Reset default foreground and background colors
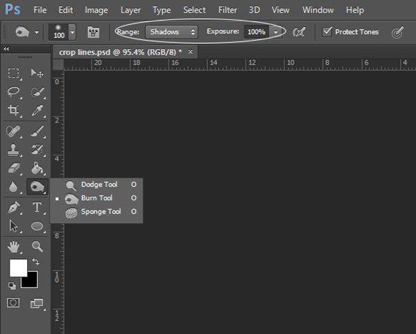 pos(12,285)
